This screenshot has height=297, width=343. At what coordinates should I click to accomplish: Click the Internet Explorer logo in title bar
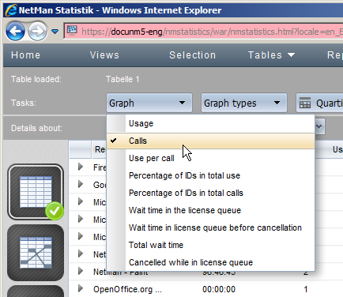(x=11, y=10)
